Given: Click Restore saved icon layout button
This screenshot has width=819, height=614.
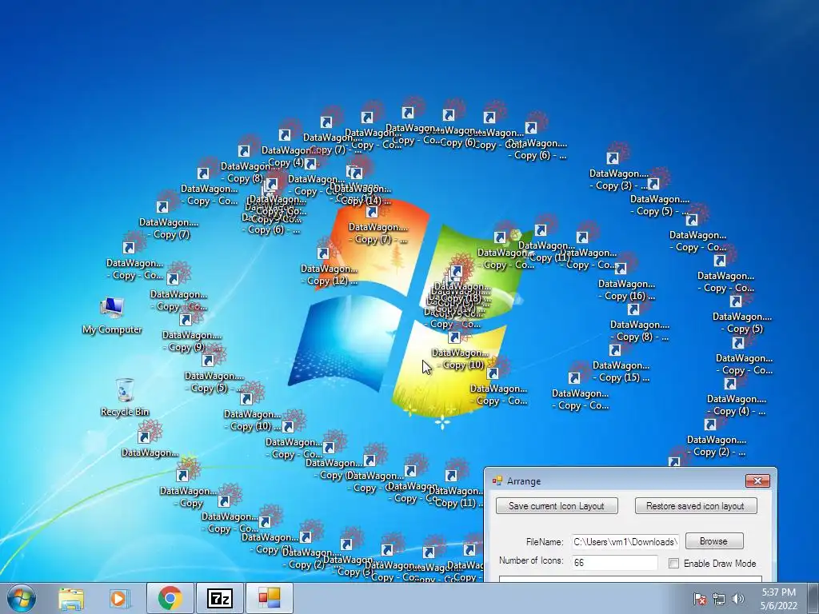Looking at the screenshot, I should click(x=695, y=506).
